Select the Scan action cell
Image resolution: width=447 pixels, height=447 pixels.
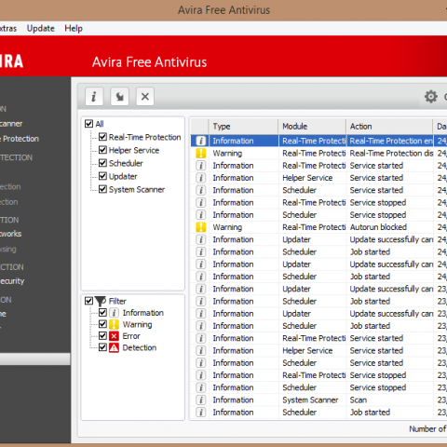pyautogui.click(x=390, y=400)
